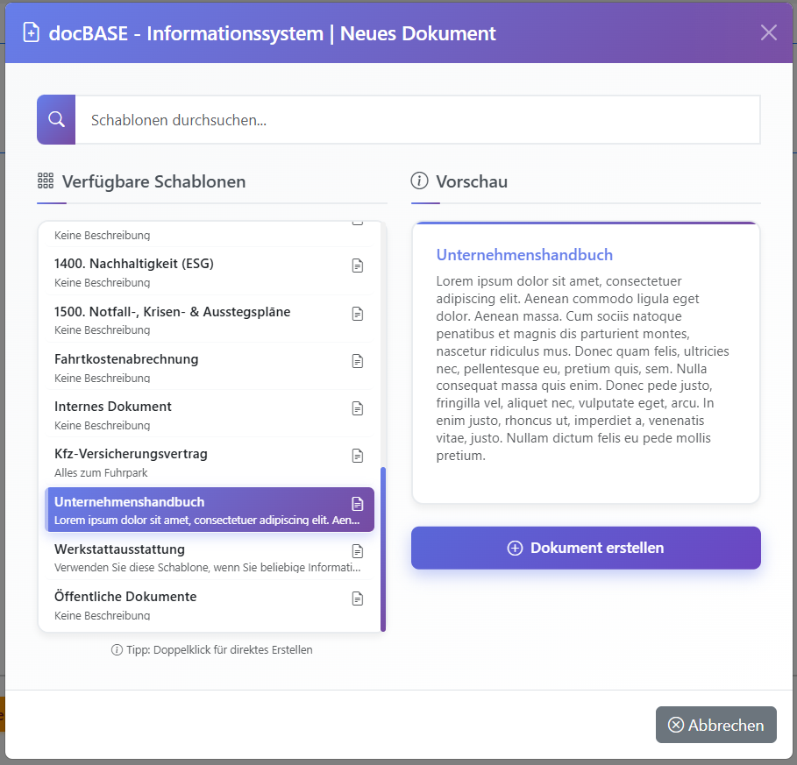Viewport: 797px width, 765px height.
Task: Click document icon beside 1500. Notfall- plans
Action: point(357,314)
